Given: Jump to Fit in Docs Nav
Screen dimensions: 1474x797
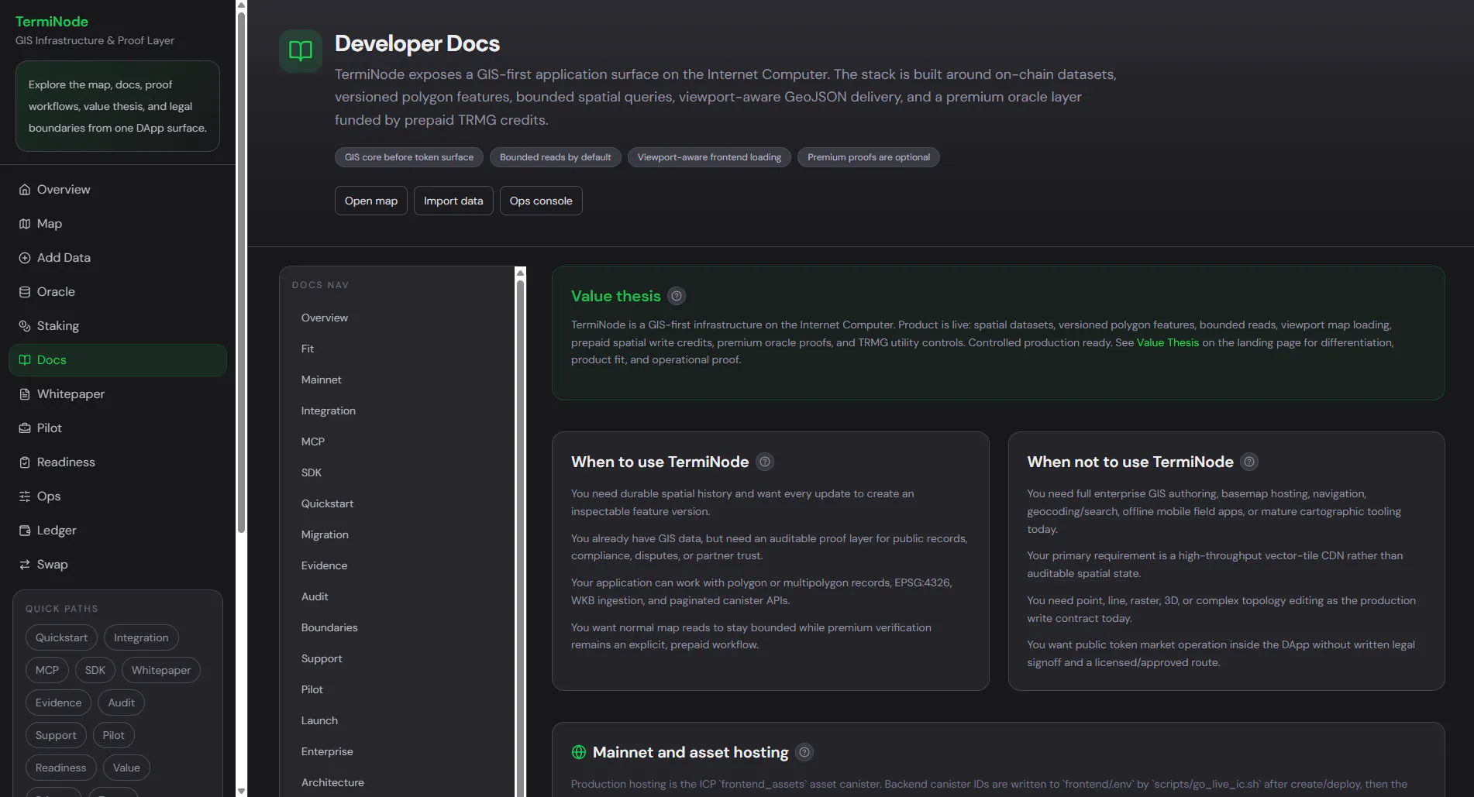Looking at the screenshot, I should (397, 349).
